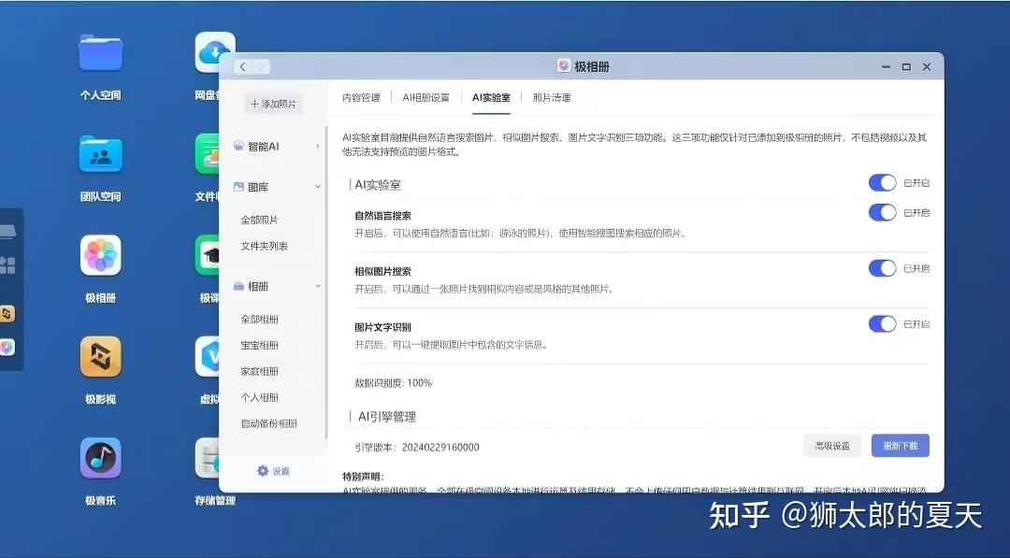The image size is (1010, 558).
Task: Click the 已开启 label beside 图片文字识别
Action: pyautogui.click(x=916, y=323)
